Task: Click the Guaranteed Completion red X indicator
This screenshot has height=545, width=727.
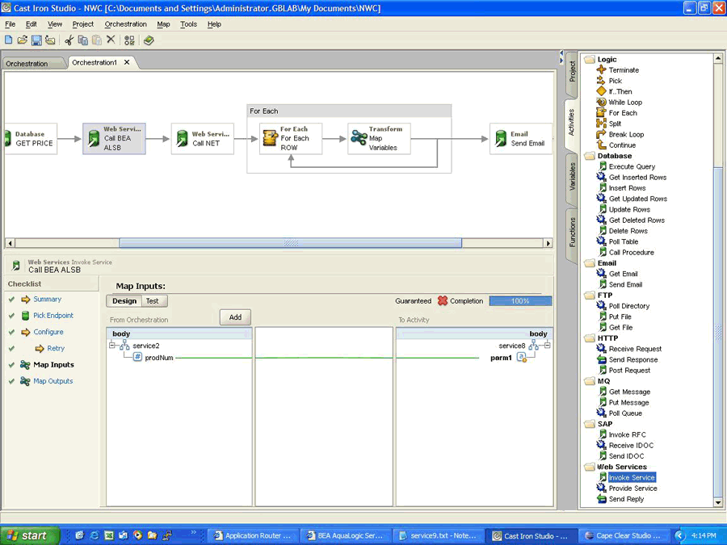Action: [x=443, y=301]
